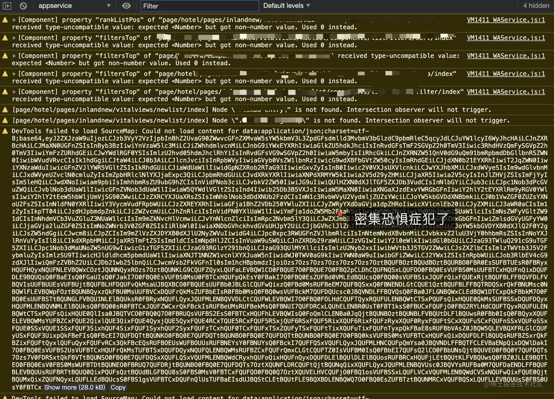The height and width of the screenshot is (399, 554).
Task: Expand the filtersTop warning with inline received type-uncompatible
Action: point(14,56)
